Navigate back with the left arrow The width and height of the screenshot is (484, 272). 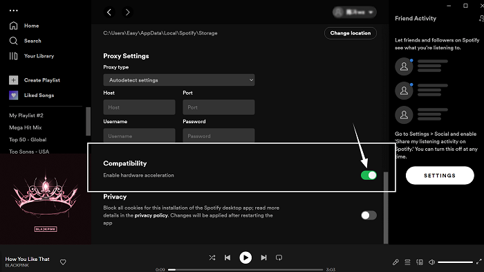[x=109, y=12]
